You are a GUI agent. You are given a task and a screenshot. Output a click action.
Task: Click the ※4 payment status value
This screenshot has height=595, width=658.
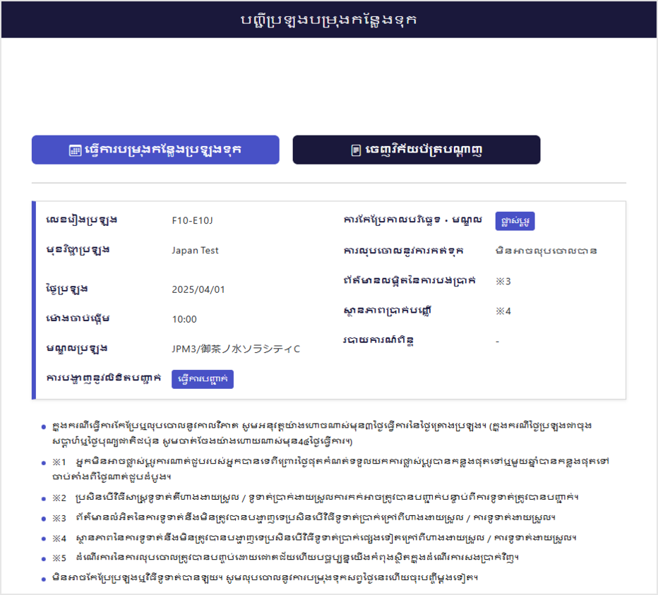pos(503,311)
